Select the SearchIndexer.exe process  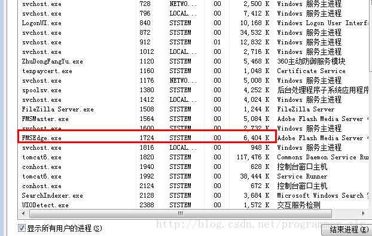tap(53, 196)
